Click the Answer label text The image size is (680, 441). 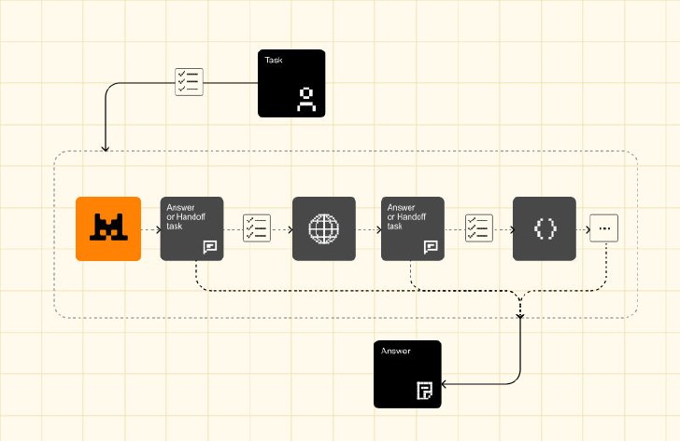point(396,351)
